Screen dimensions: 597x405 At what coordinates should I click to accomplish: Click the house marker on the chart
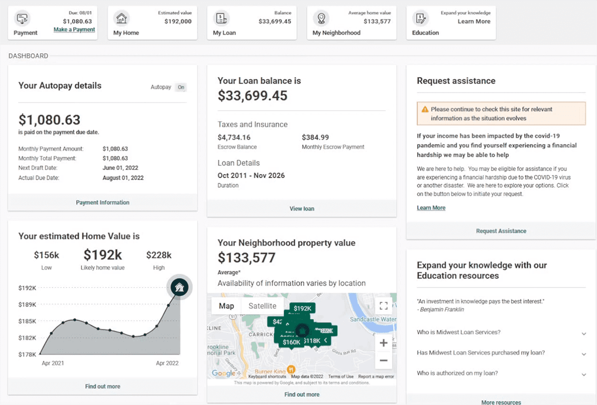179,287
